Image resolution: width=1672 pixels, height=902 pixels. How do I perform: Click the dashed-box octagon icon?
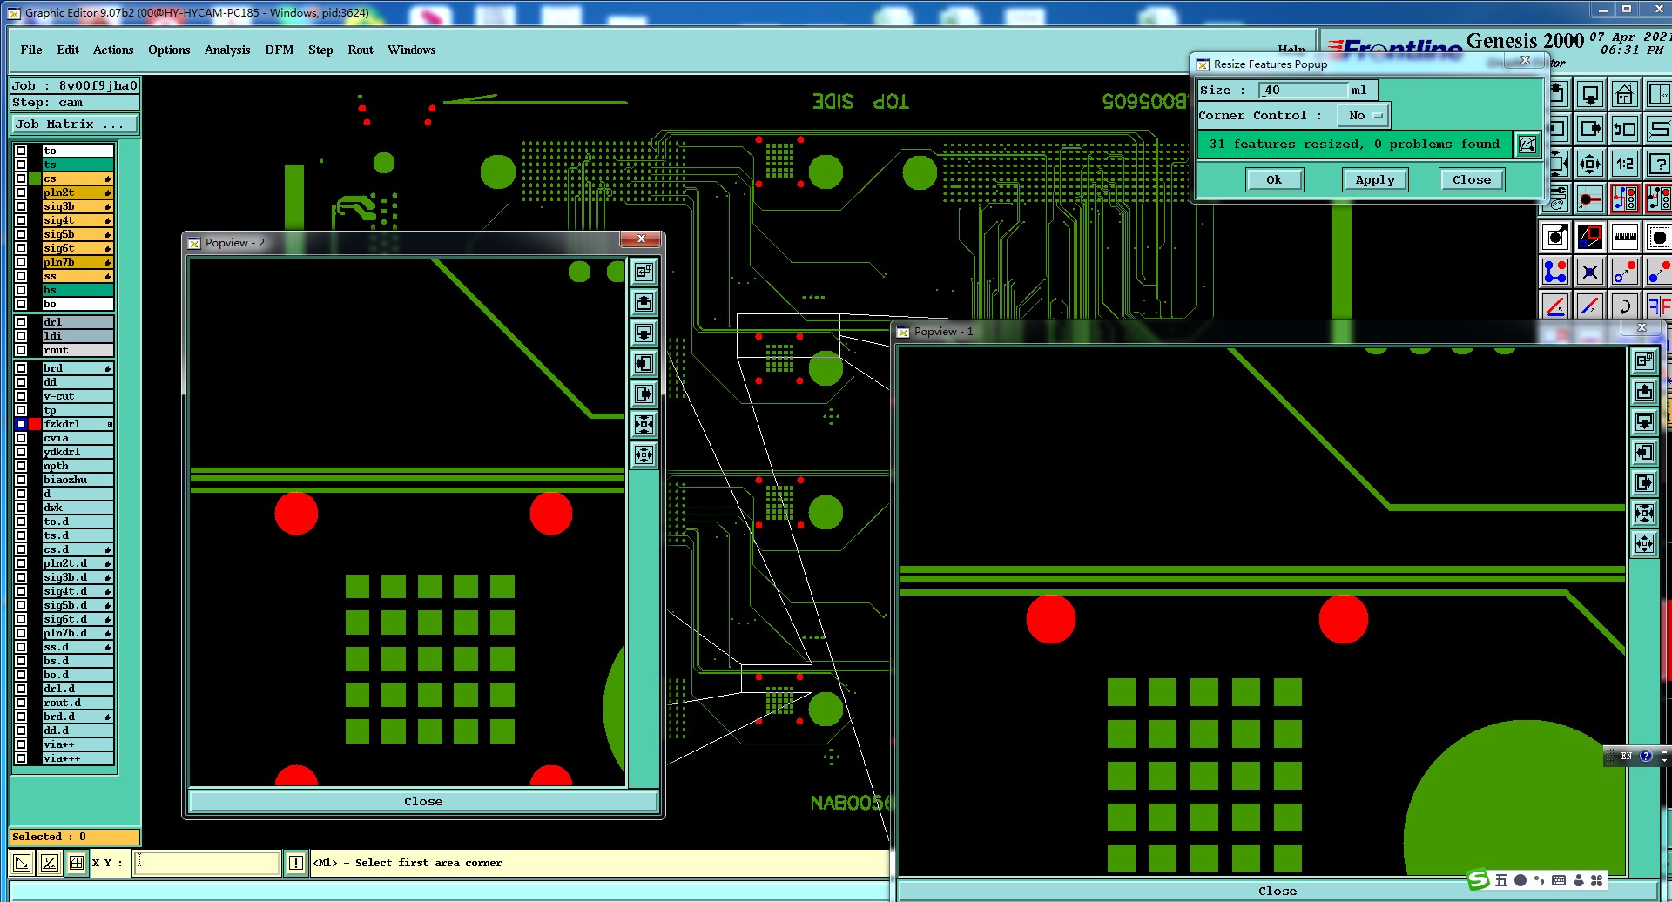1658,237
